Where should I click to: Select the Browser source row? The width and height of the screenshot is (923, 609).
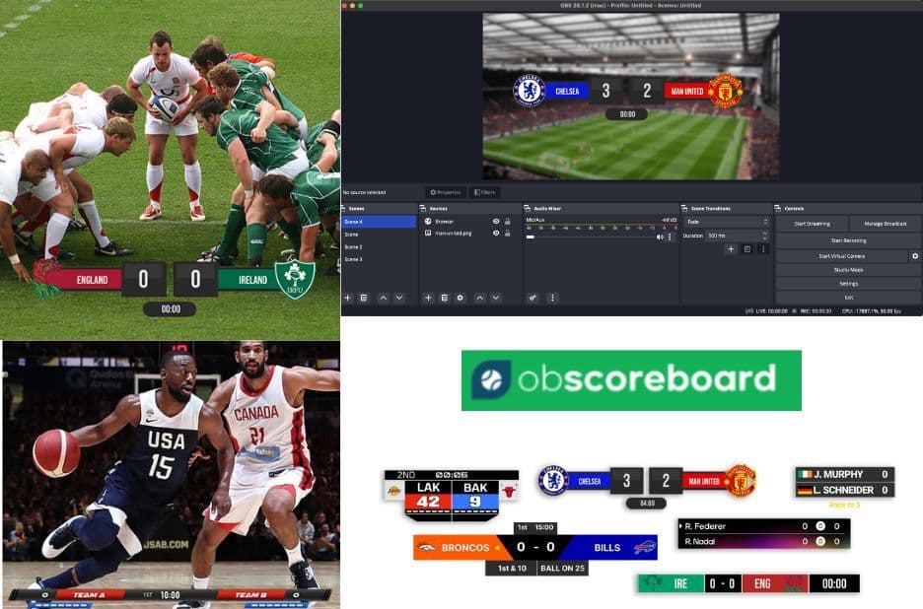click(468, 222)
